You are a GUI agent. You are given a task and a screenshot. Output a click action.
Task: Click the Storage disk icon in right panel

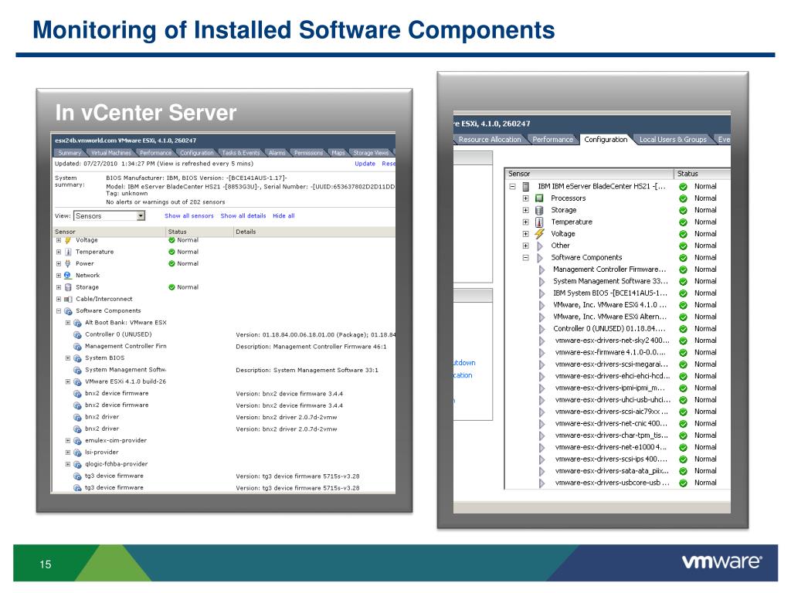[539, 210]
